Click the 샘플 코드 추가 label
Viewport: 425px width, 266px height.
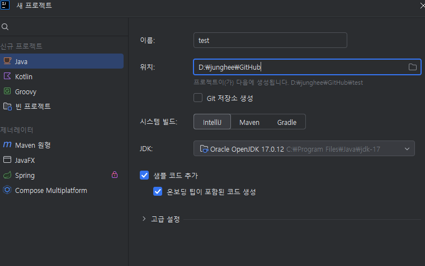176,176
